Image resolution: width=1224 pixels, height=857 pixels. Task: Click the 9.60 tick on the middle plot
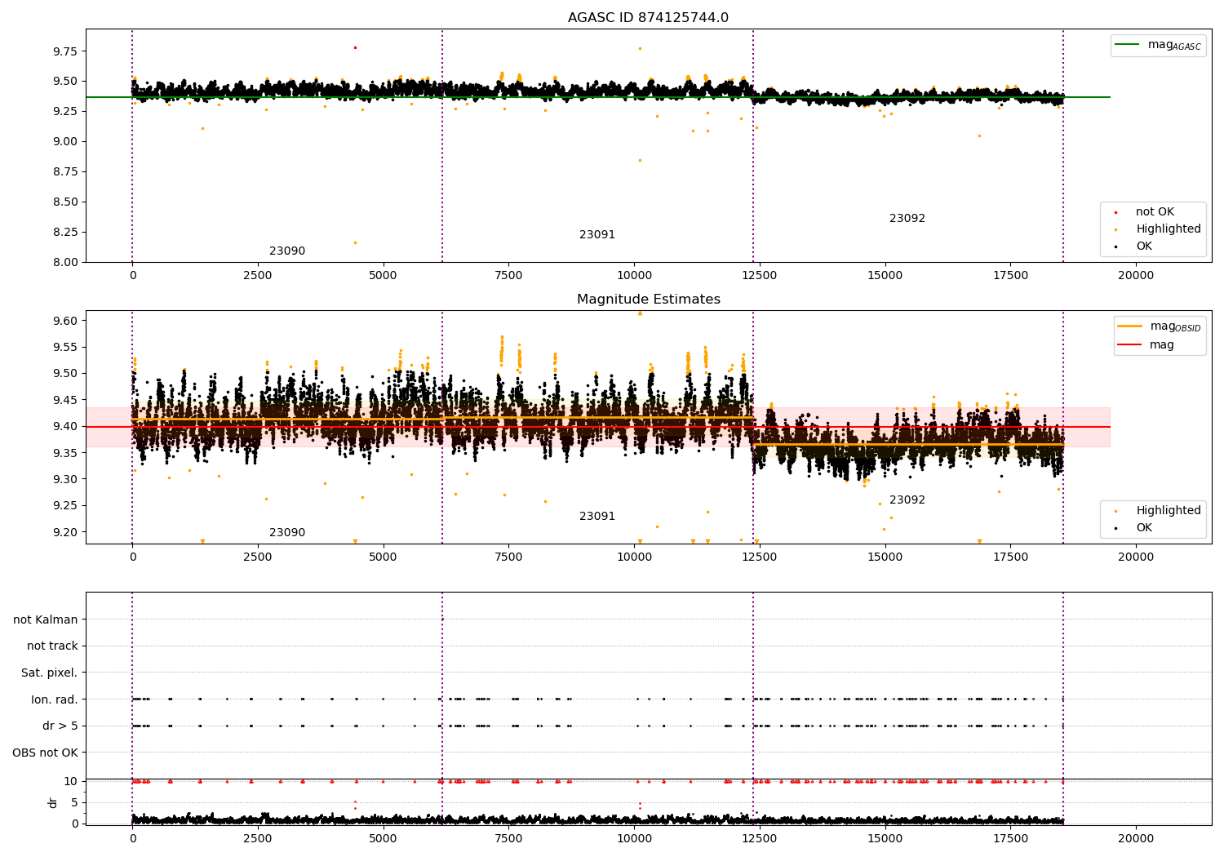(x=64, y=321)
